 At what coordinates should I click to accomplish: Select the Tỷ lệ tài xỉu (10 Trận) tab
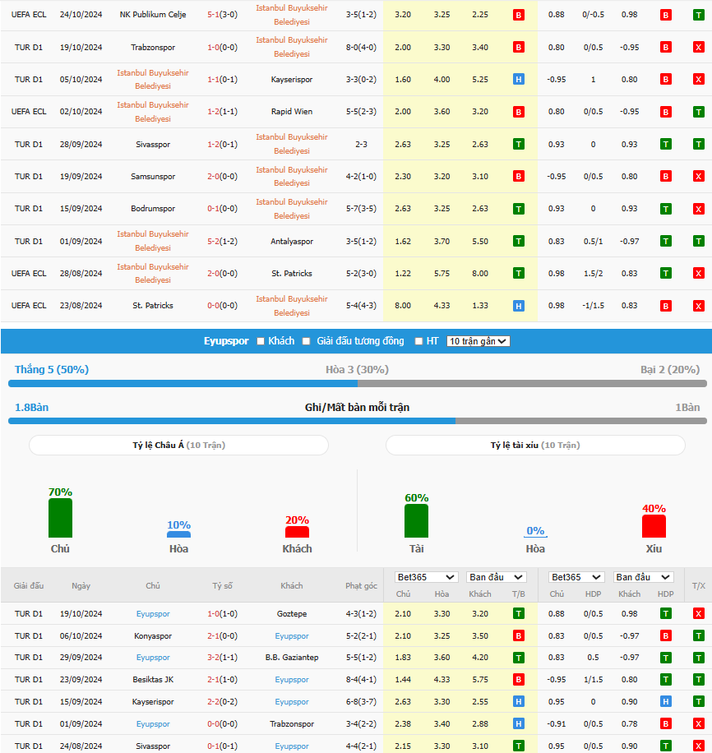click(535, 446)
